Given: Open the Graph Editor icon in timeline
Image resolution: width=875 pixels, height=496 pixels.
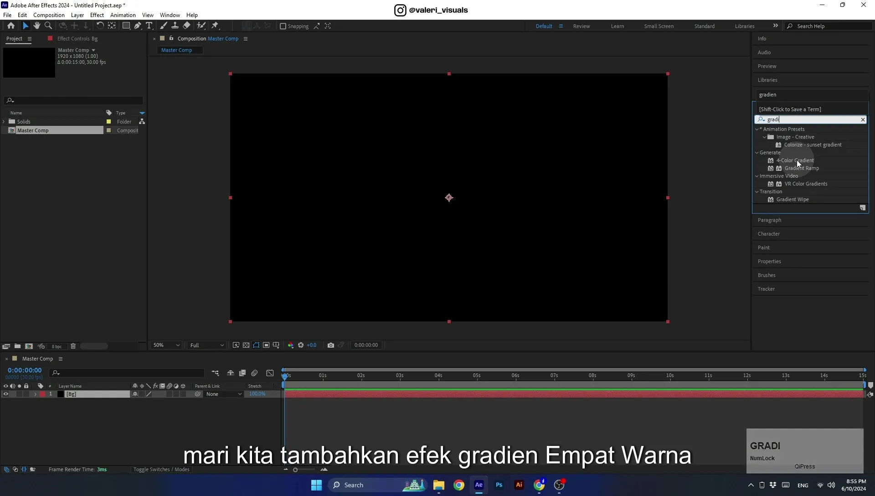Looking at the screenshot, I should pyautogui.click(x=270, y=373).
